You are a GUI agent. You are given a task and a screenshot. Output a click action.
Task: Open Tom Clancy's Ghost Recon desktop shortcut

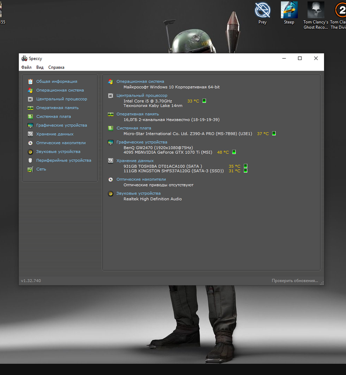(x=316, y=15)
